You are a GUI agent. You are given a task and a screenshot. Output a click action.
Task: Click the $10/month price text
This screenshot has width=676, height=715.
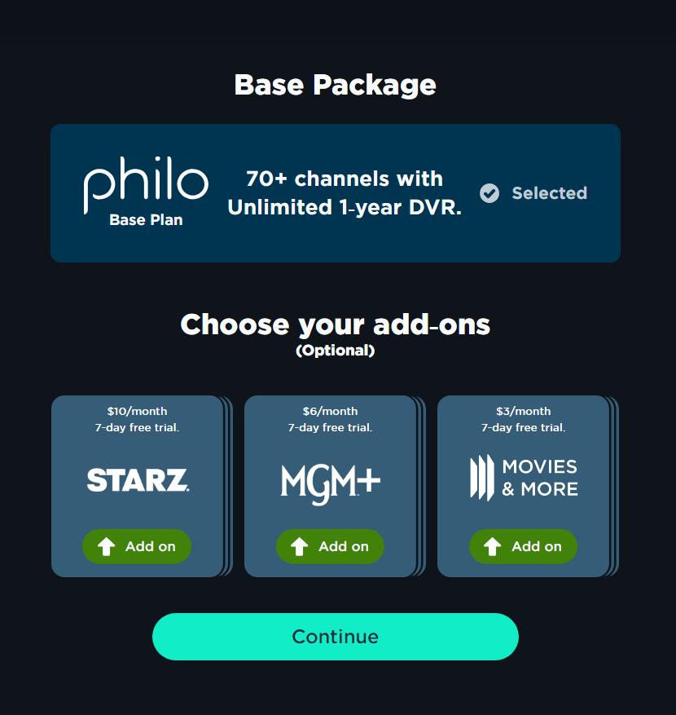pyautogui.click(x=137, y=411)
